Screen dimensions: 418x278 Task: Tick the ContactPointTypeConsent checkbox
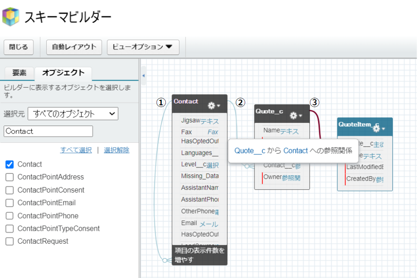click(x=10, y=229)
